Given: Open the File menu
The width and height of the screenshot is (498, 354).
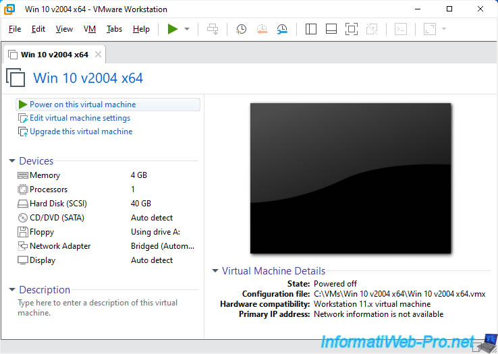Looking at the screenshot, I should [x=15, y=29].
